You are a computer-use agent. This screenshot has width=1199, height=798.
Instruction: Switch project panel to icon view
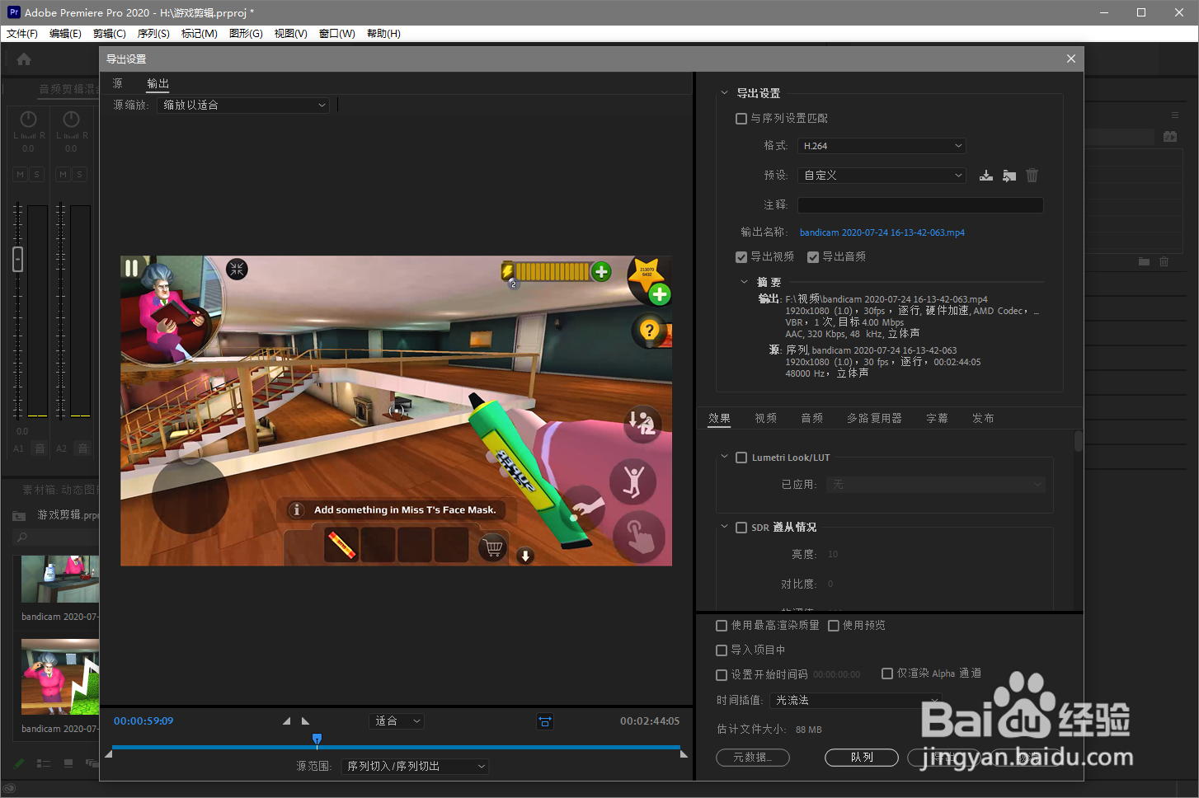68,763
